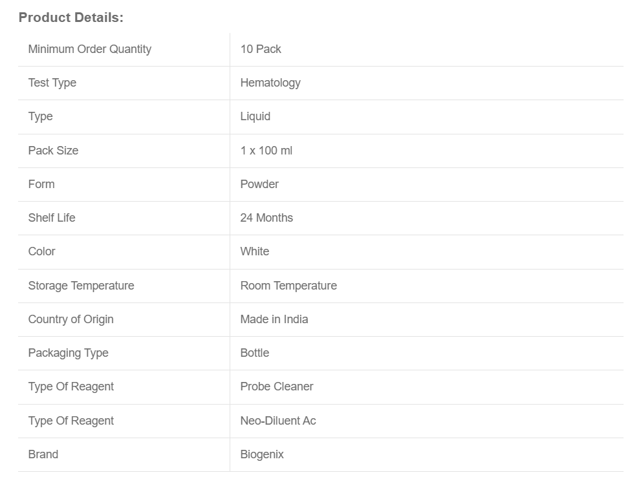Click the Color row label
This screenshot has width=641, height=477.
pos(41,251)
